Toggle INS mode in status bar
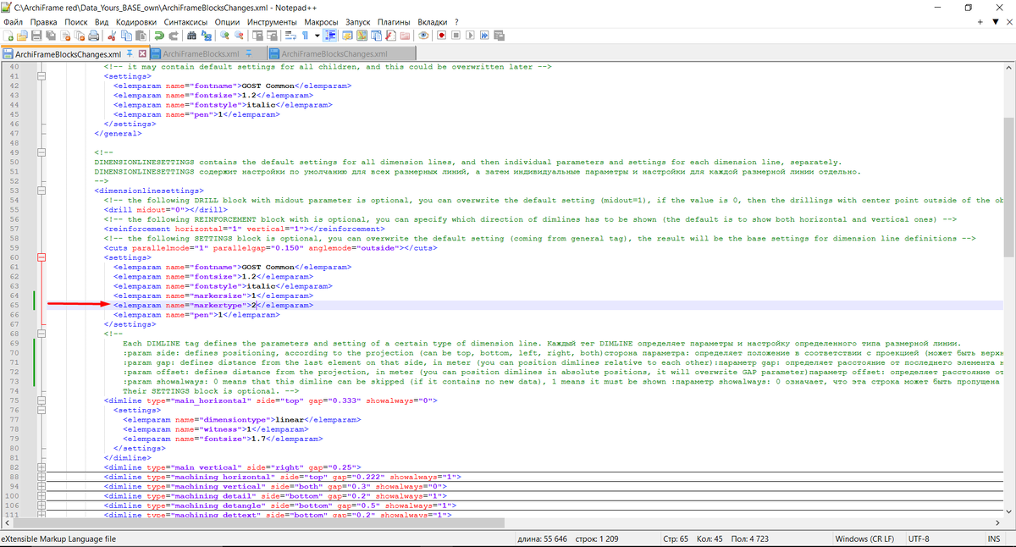 coord(993,539)
